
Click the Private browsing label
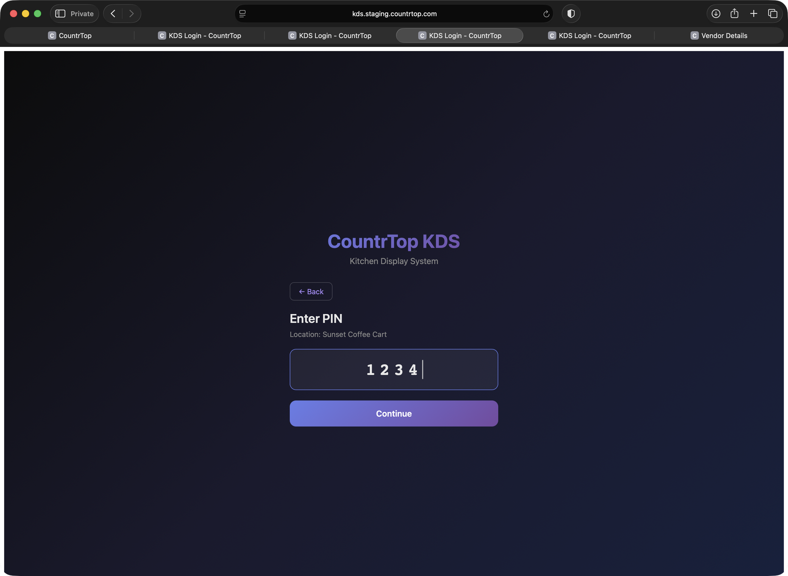click(x=82, y=13)
